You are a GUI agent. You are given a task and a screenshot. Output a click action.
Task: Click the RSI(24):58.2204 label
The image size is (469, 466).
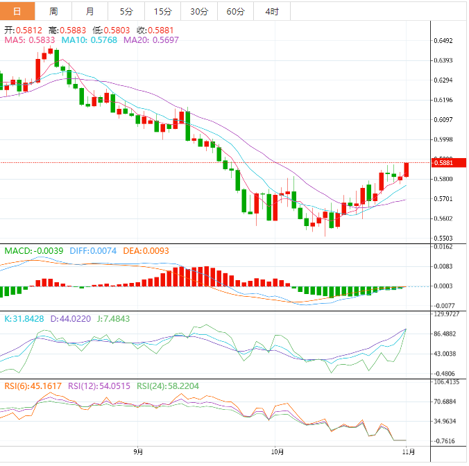coord(168,386)
